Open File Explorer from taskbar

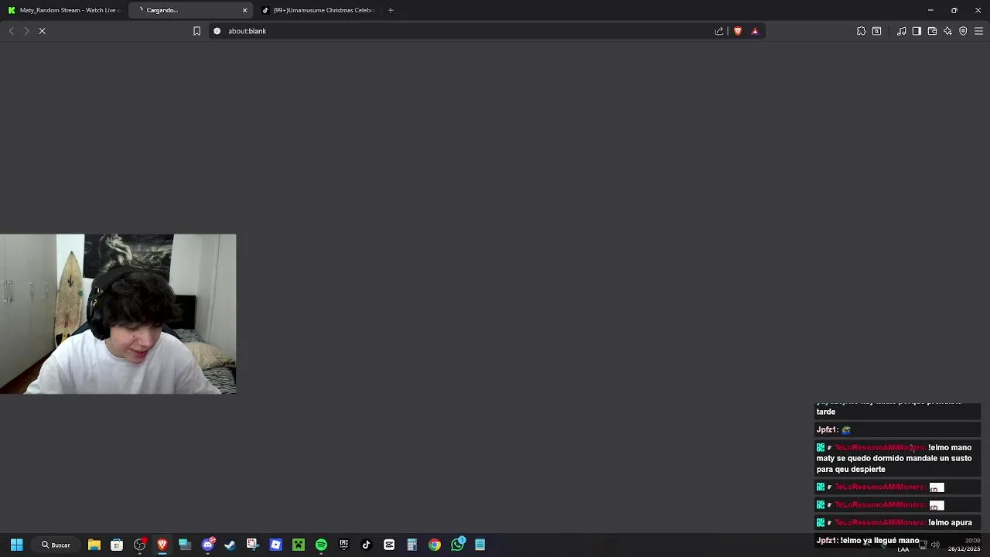pyautogui.click(x=94, y=545)
